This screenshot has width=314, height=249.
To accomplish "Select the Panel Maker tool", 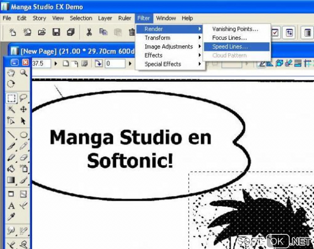I will pyautogui.click(x=11, y=194).
